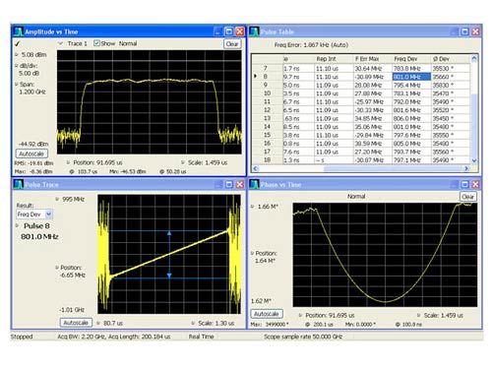The image size is (492, 369).
Task: Maximize the Amplitude vs Time window
Action: click(229, 31)
